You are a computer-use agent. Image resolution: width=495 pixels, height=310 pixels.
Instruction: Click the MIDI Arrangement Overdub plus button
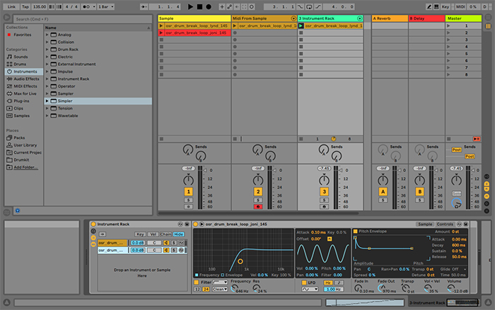click(x=222, y=6)
